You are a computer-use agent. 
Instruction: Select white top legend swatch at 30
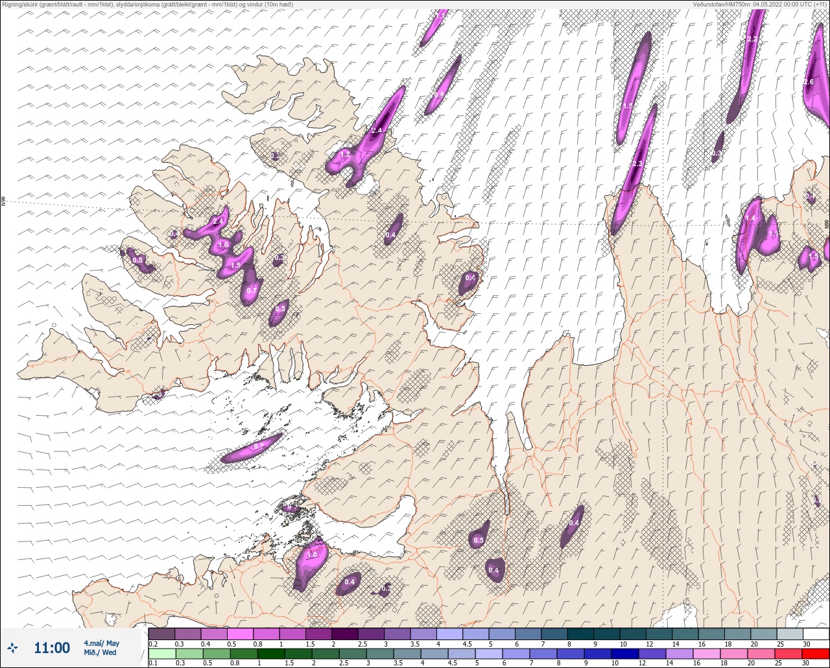[816, 634]
